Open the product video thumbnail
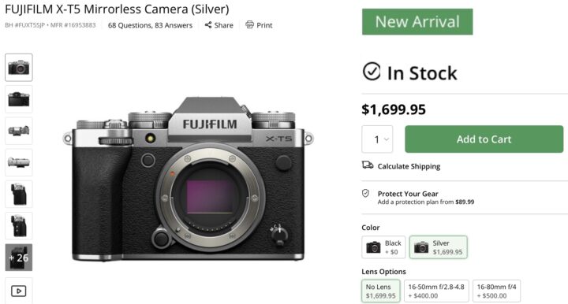 [x=18, y=291]
